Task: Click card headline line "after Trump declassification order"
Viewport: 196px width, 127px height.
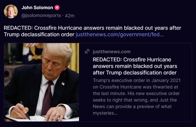Action: 135,73
